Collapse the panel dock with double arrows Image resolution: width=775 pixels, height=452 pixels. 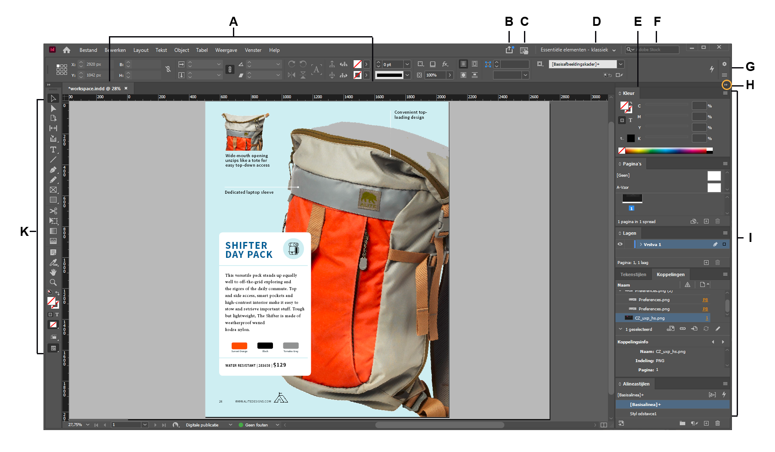pos(726,84)
